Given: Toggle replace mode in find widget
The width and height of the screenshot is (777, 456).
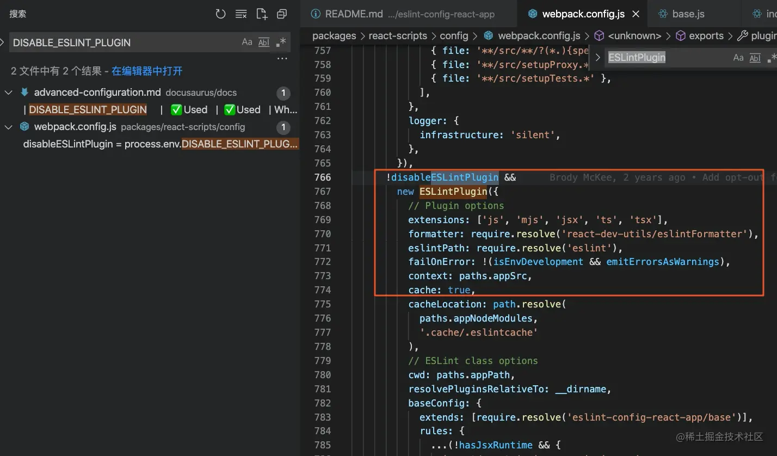Looking at the screenshot, I should point(597,58).
